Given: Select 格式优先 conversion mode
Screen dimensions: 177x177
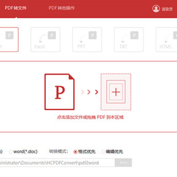Looking at the screenshot, I should coord(75,152).
